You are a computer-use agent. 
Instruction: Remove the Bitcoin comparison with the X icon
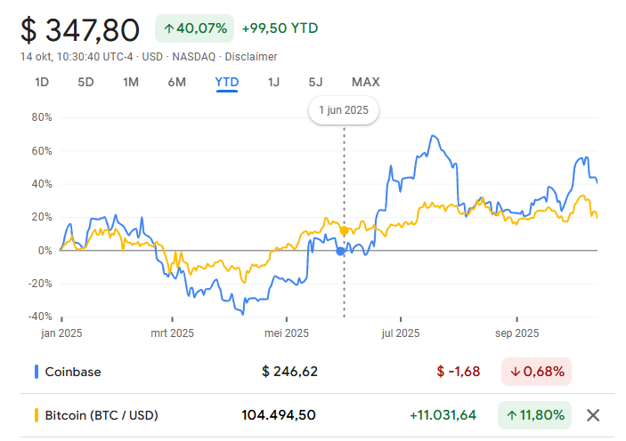click(x=594, y=415)
